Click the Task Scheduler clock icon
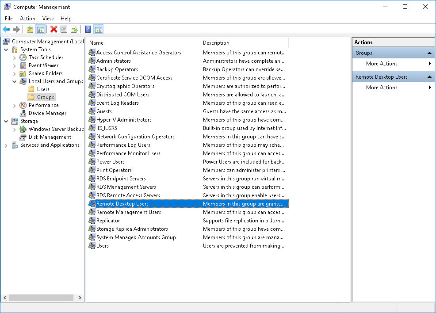436x313 pixels. 23,57
